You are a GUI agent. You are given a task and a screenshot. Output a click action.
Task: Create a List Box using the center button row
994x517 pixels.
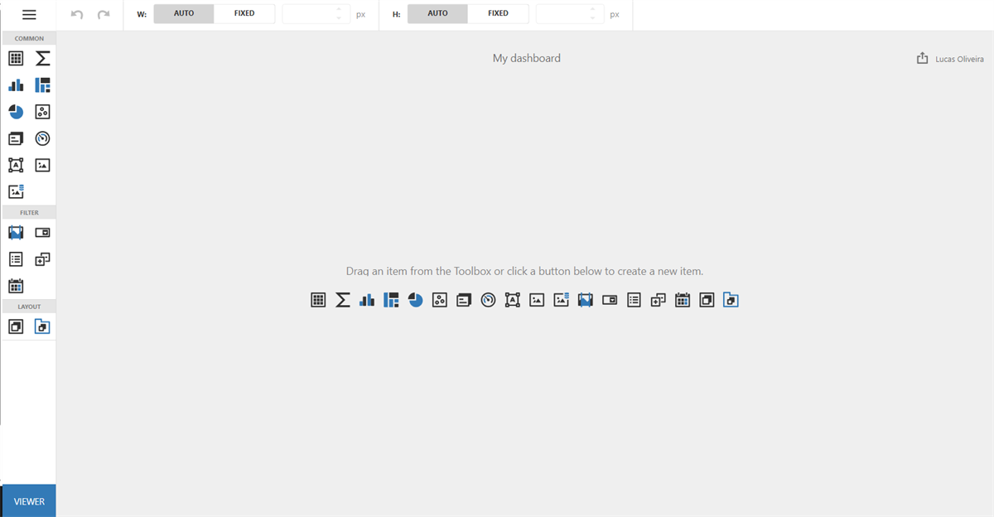tap(634, 300)
